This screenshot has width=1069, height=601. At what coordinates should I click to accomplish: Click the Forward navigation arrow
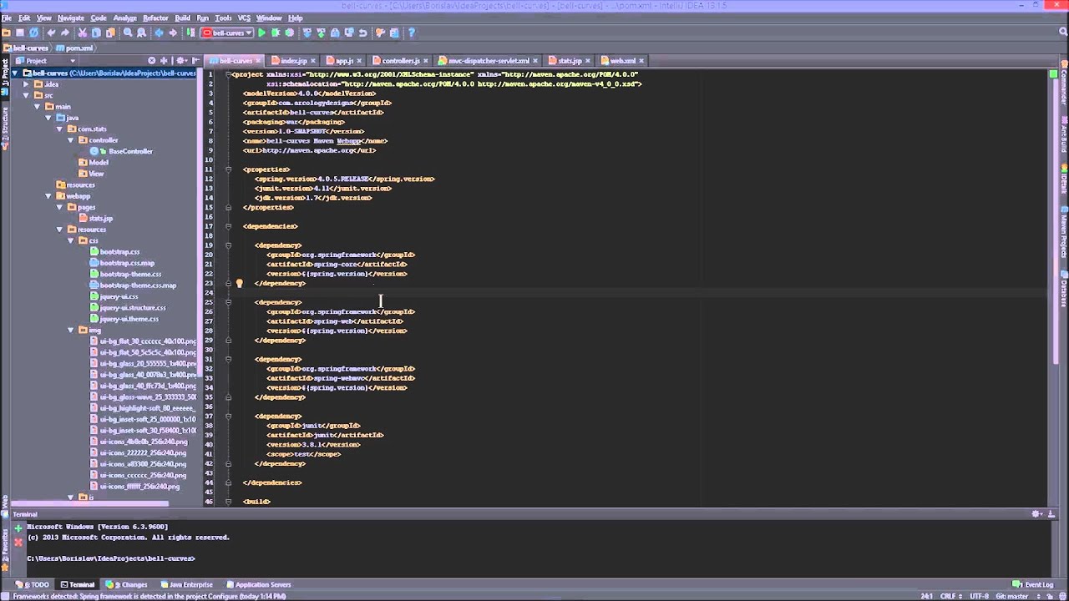click(x=173, y=33)
